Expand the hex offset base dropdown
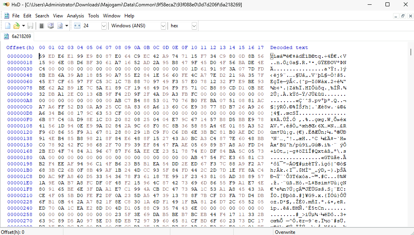 (194, 26)
